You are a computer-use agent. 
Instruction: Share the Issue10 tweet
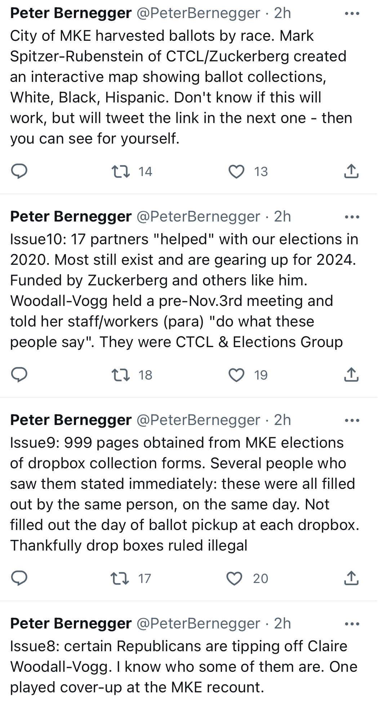pos(351,375)
